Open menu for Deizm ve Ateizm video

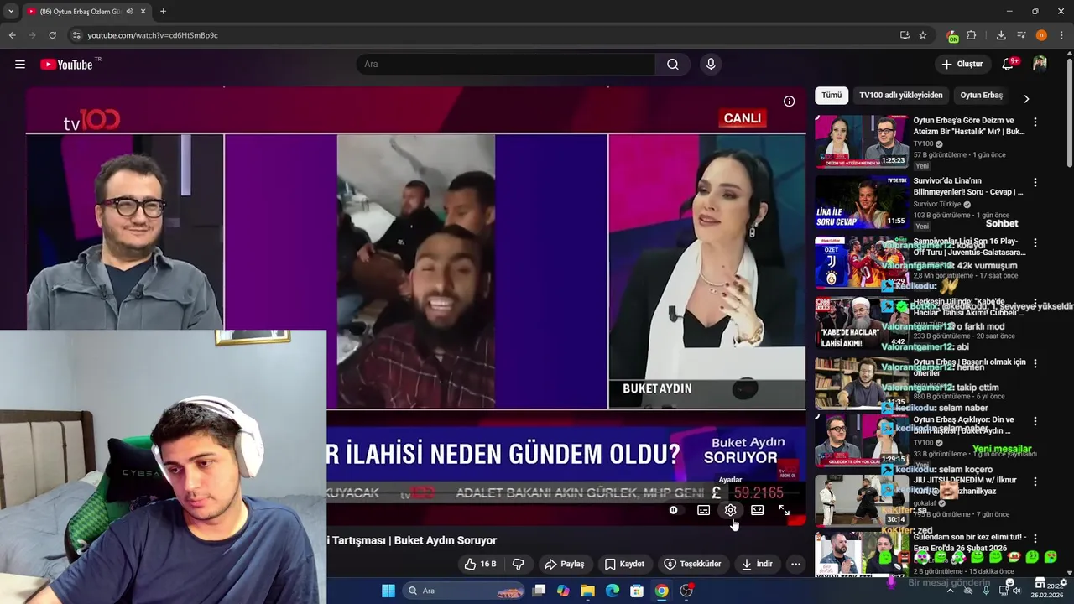point(1035,122)
